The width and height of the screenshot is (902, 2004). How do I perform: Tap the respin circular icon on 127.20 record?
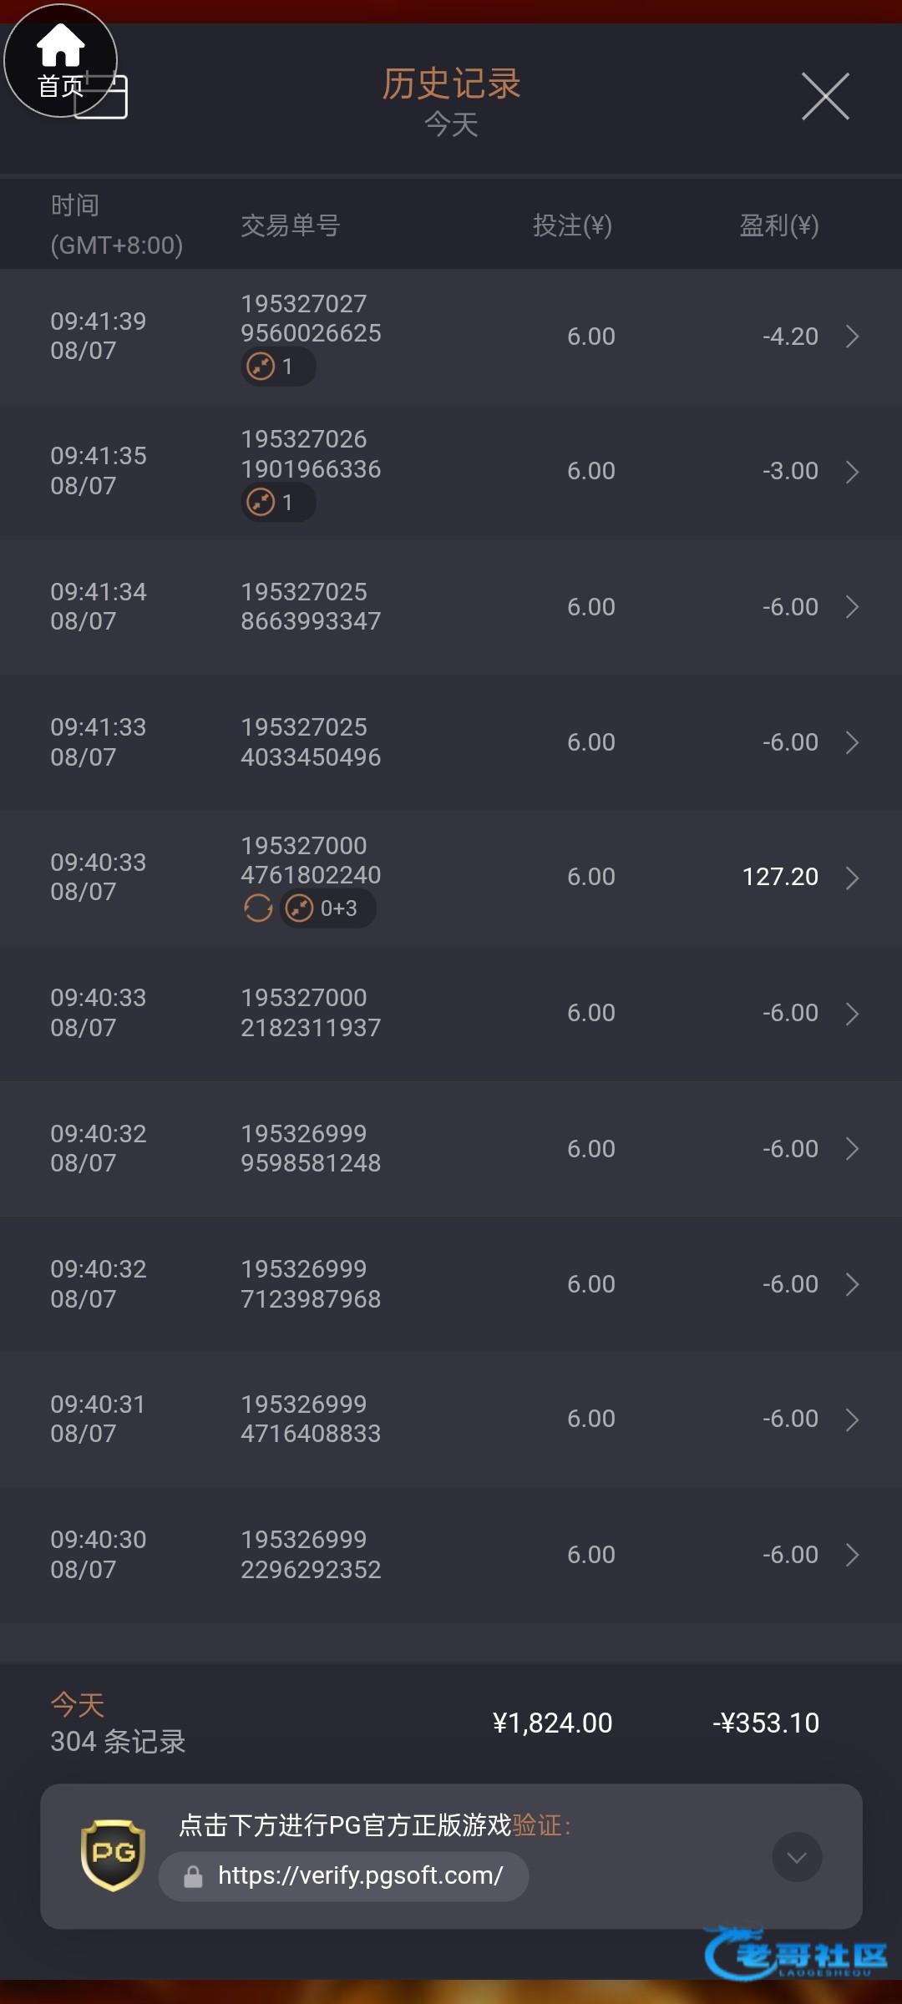pyautogui.click(x=258, y=908)
